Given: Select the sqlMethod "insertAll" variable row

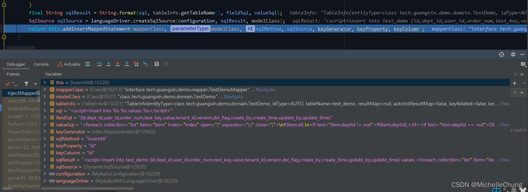Looking at the screenshot, I should coord(275,139).
